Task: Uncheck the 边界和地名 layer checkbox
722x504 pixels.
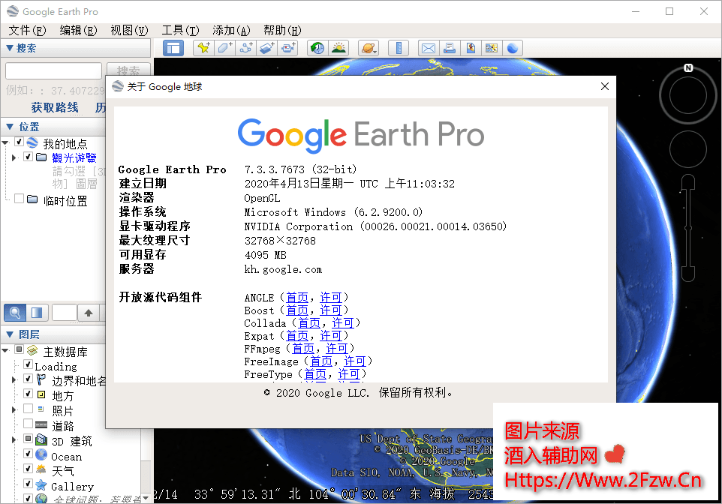Action: [x=28, y=378]
